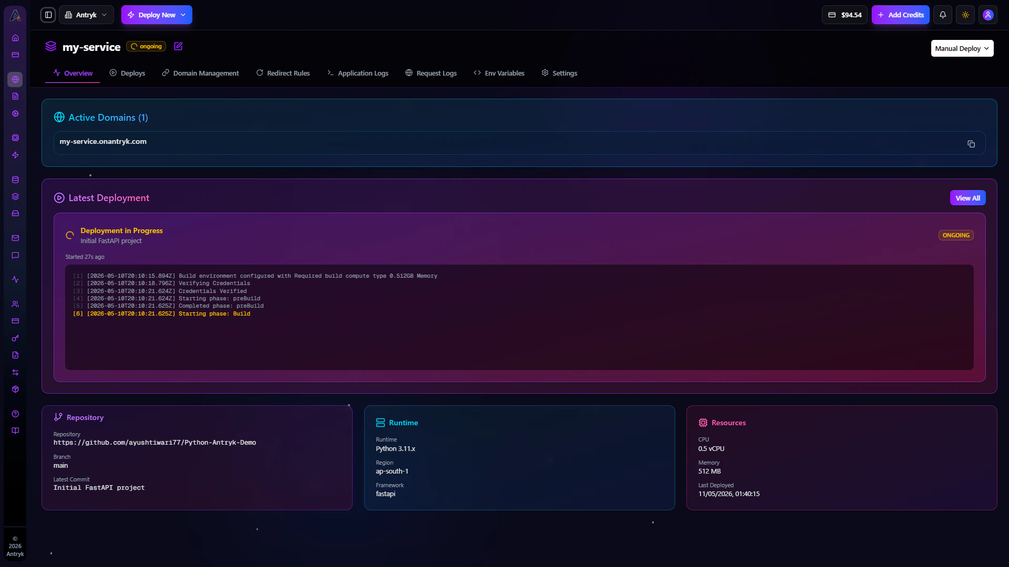Select log line Starting phase: Build
The image size is (1009, 567).
pyautogui.click(x=161, y=313)
